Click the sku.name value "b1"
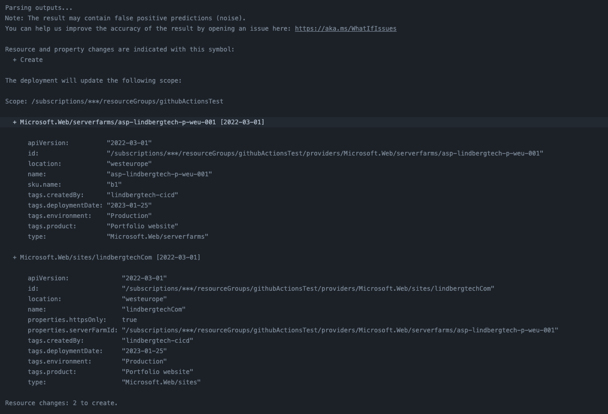This screenshot has height=414, width=608. (114, 185)
